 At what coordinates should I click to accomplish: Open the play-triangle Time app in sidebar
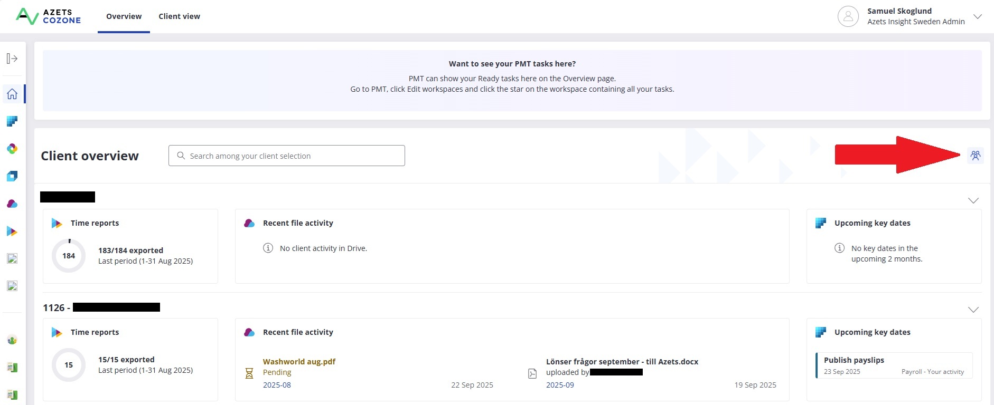click(x=12, y=231)
